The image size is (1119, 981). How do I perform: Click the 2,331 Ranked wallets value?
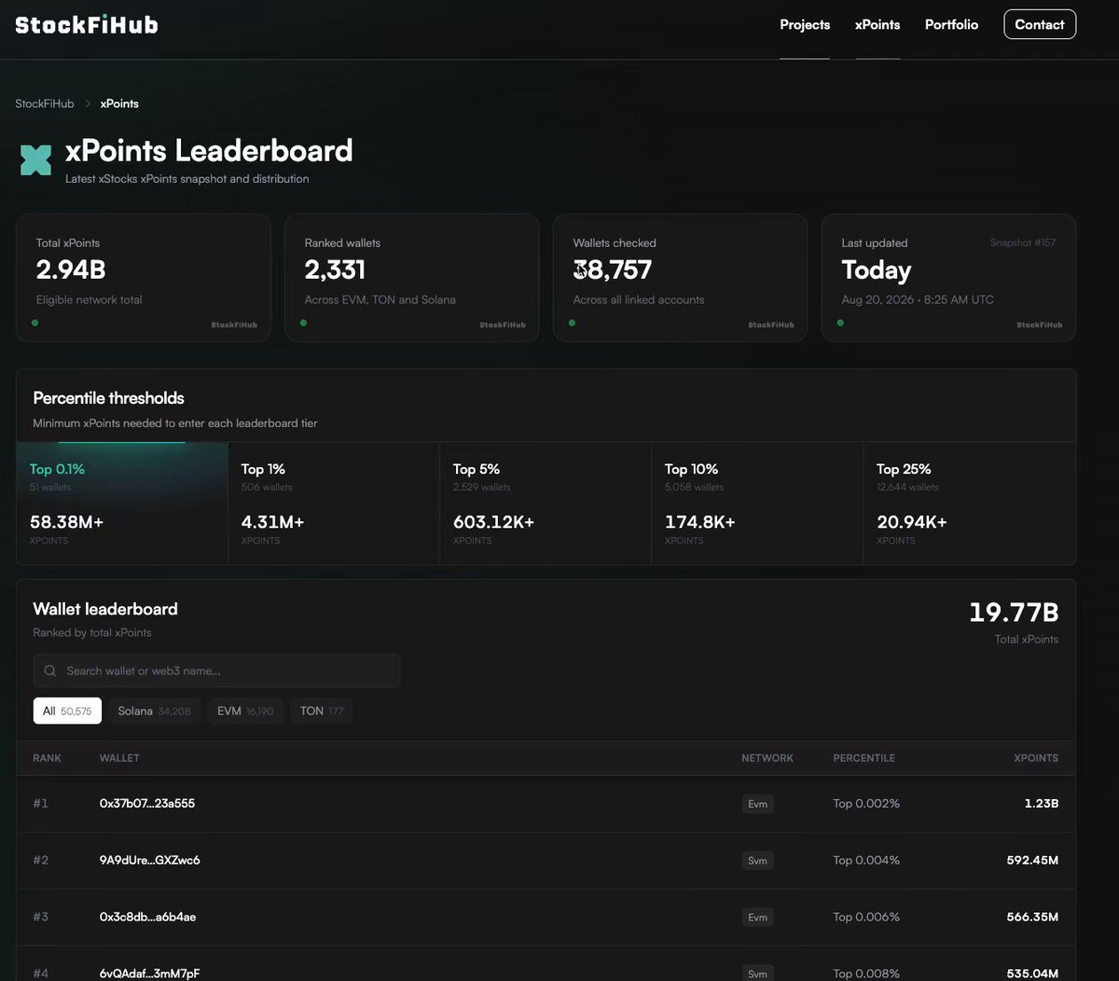[335, 269]
